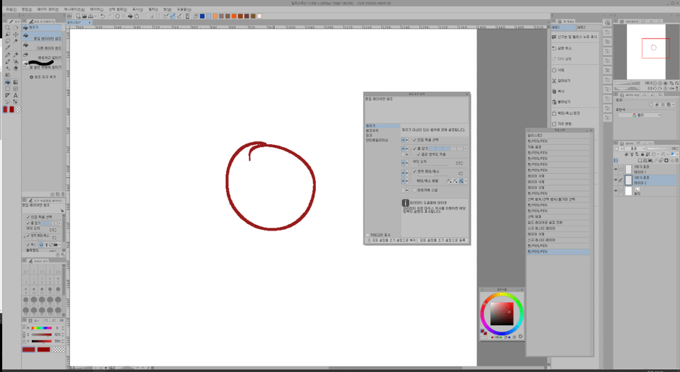Click the Clip Studio launcher icon
This screenshot has height=372, width=680.
pyautogui.click(x=69, y=16)
